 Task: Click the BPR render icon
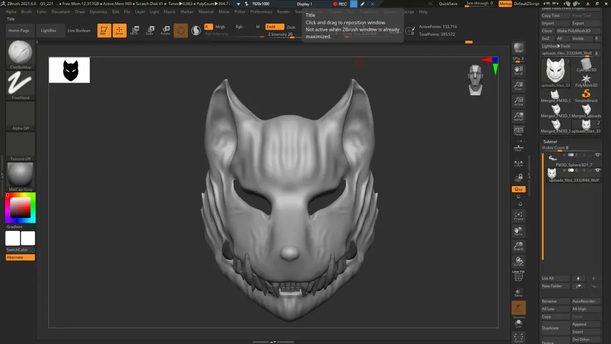click(518, 48)
